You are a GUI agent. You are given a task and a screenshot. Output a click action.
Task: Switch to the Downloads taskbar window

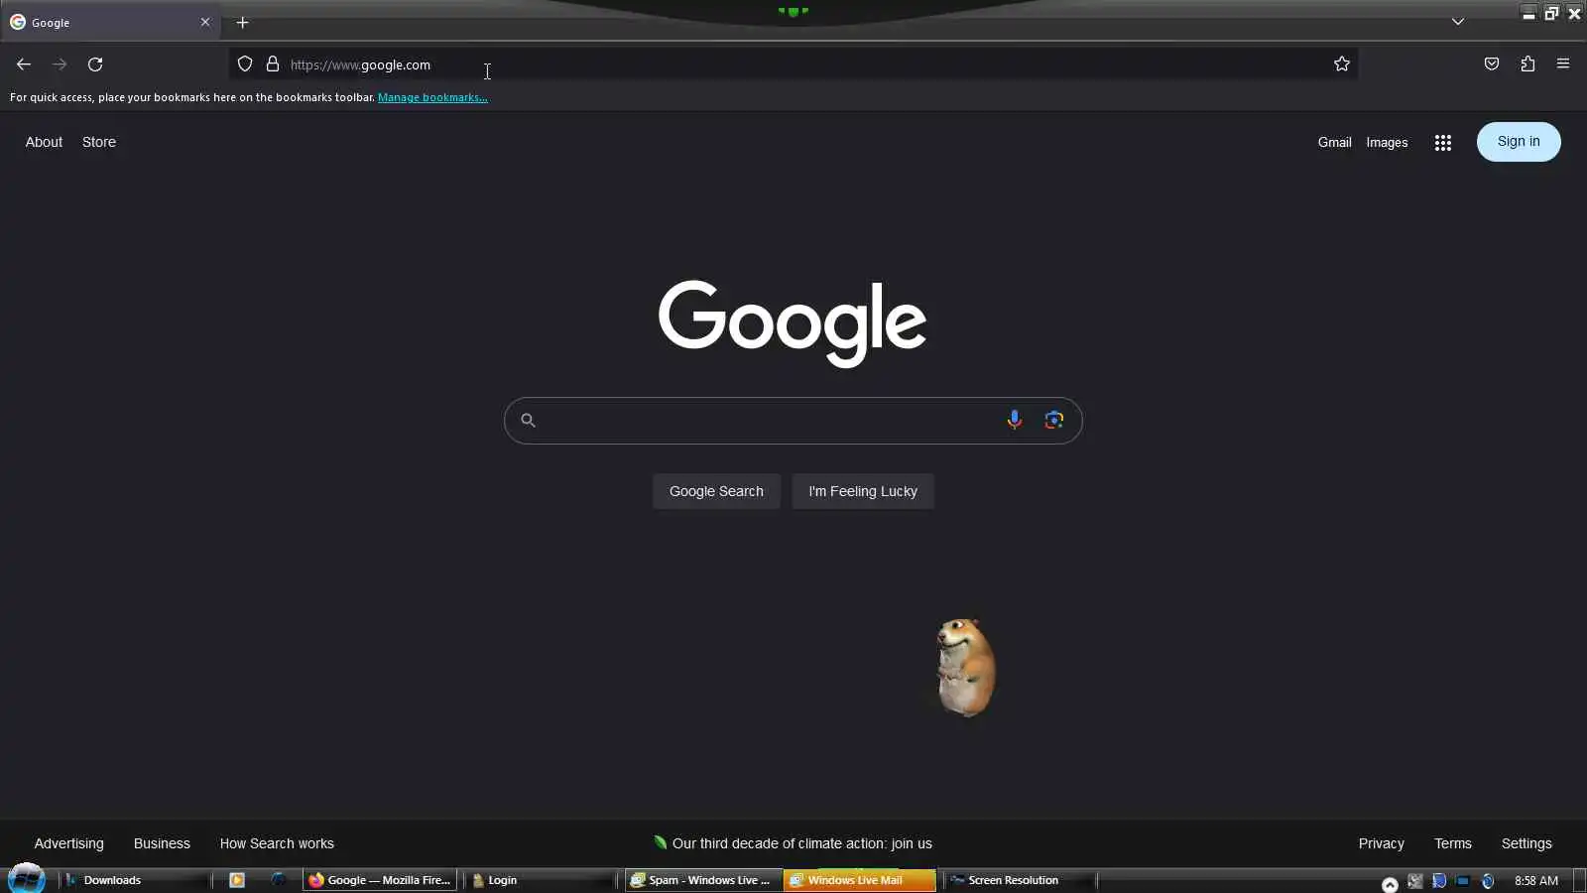click(136, 880)
